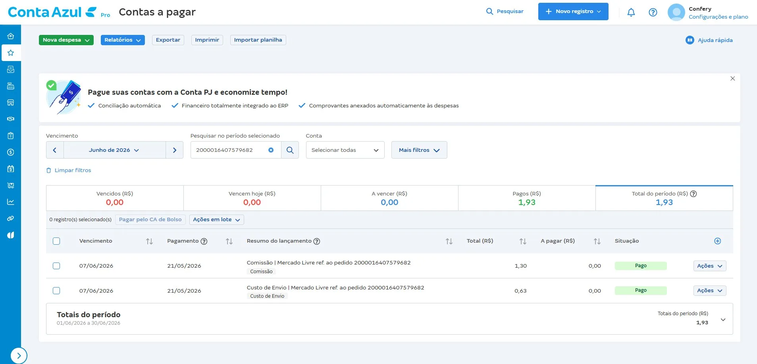757x364 pixels.
Task: Open Ações for the Comissão row
Action: point(710,266)
